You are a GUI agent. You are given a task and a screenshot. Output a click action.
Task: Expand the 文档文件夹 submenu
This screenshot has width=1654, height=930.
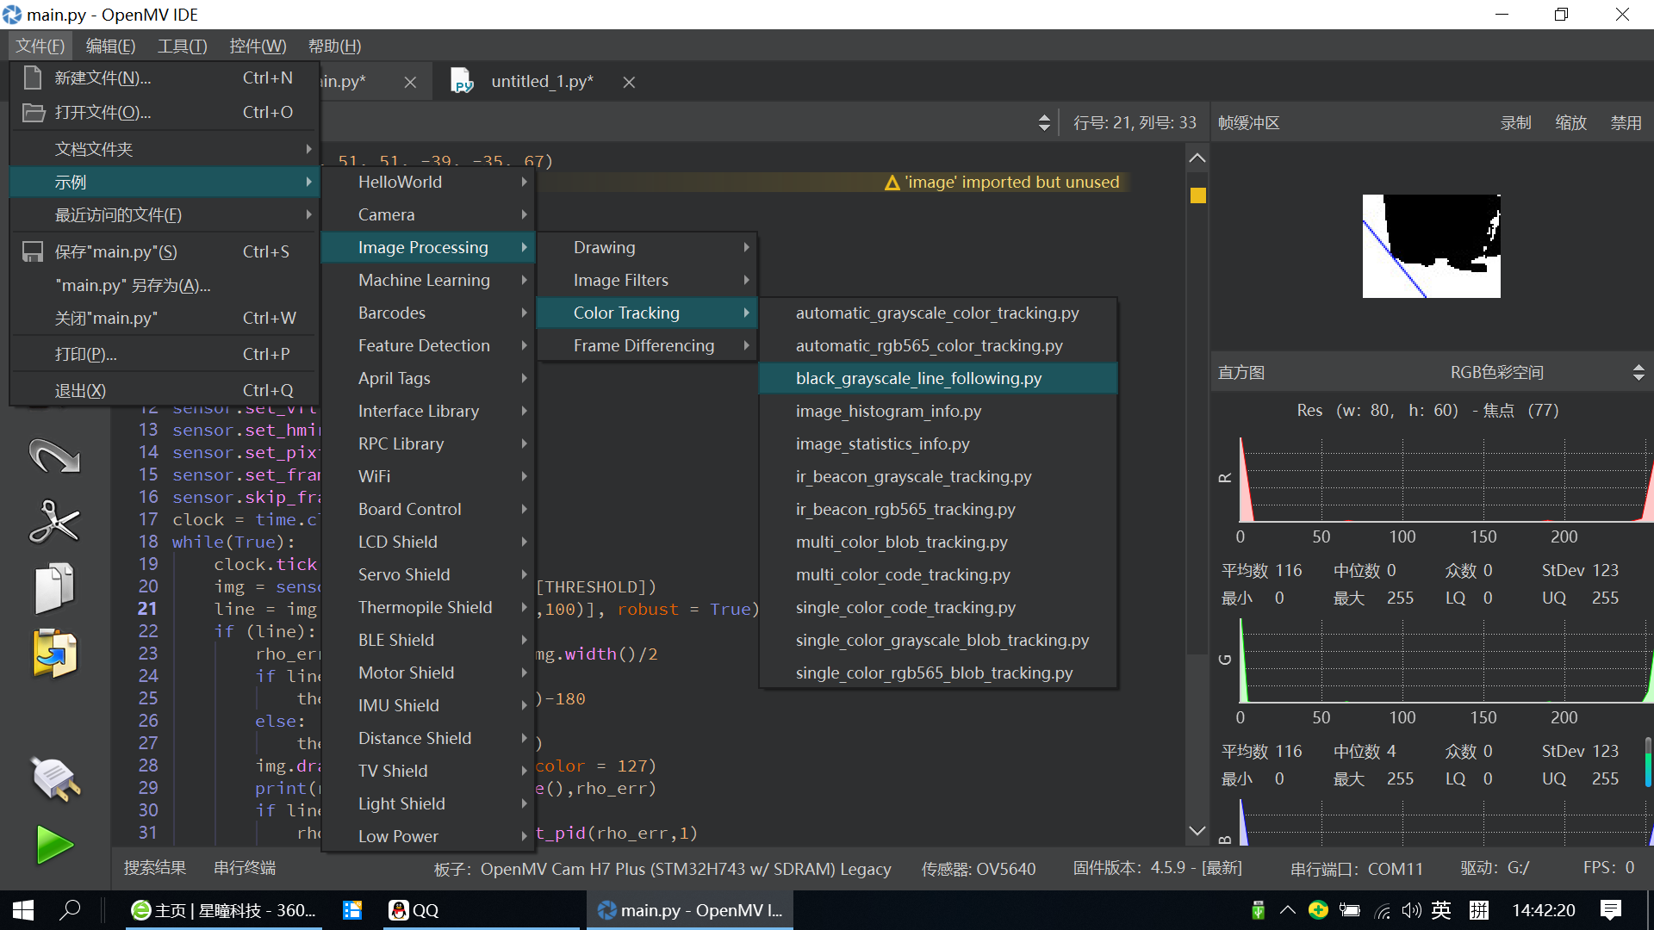pyautogui.click(x=164, y=149)
